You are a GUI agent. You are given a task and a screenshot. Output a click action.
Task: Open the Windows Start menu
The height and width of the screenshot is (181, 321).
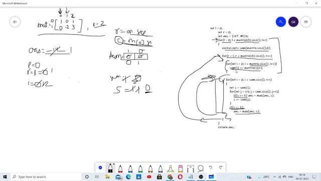point(5,176)
